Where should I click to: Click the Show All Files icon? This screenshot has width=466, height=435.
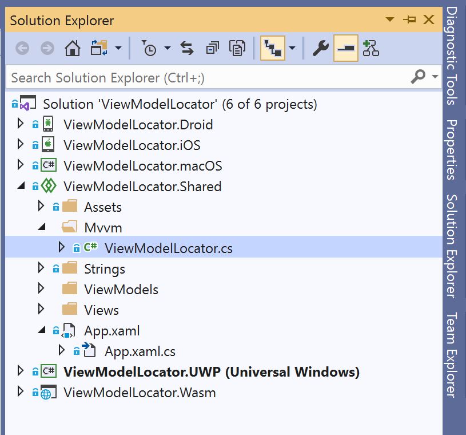point(237,48)
